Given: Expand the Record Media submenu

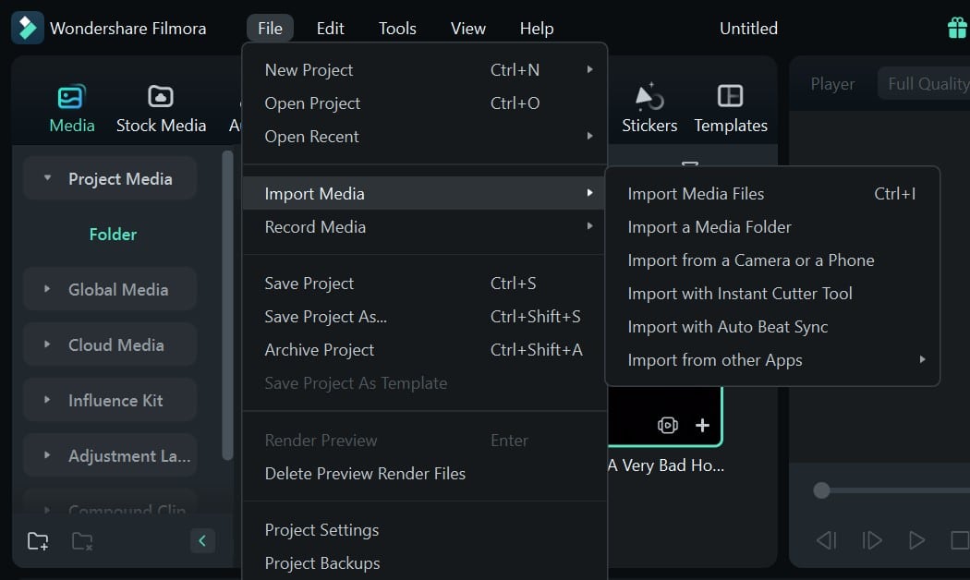Looking at the screenshot, I should (589, 226).
